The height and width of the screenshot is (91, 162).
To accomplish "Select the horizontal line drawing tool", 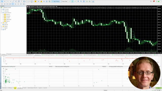I will (x=11, y=2).
